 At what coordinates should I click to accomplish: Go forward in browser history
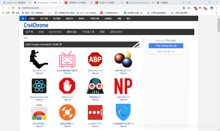8,8
